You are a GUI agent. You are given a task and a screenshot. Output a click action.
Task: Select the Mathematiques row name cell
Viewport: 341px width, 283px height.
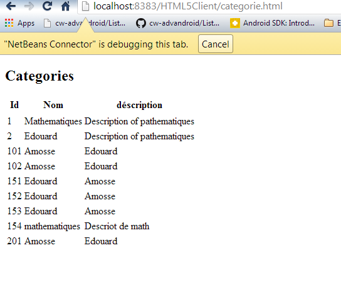click(53, 121)
